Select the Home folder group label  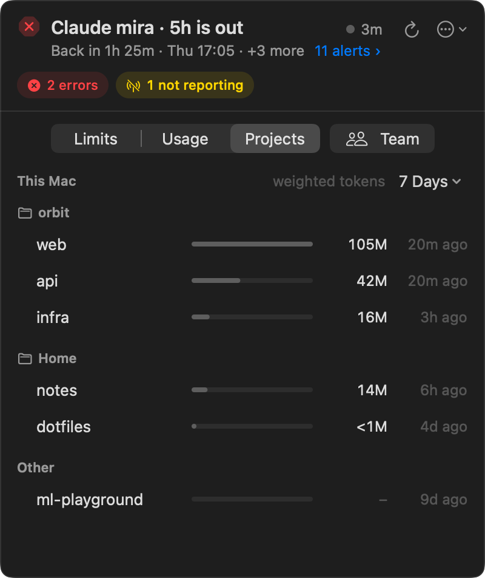pyautogui.click(x=58, y=358)
